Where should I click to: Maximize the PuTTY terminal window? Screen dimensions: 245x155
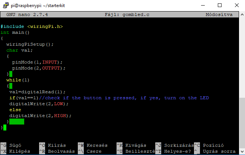point(220,5)
